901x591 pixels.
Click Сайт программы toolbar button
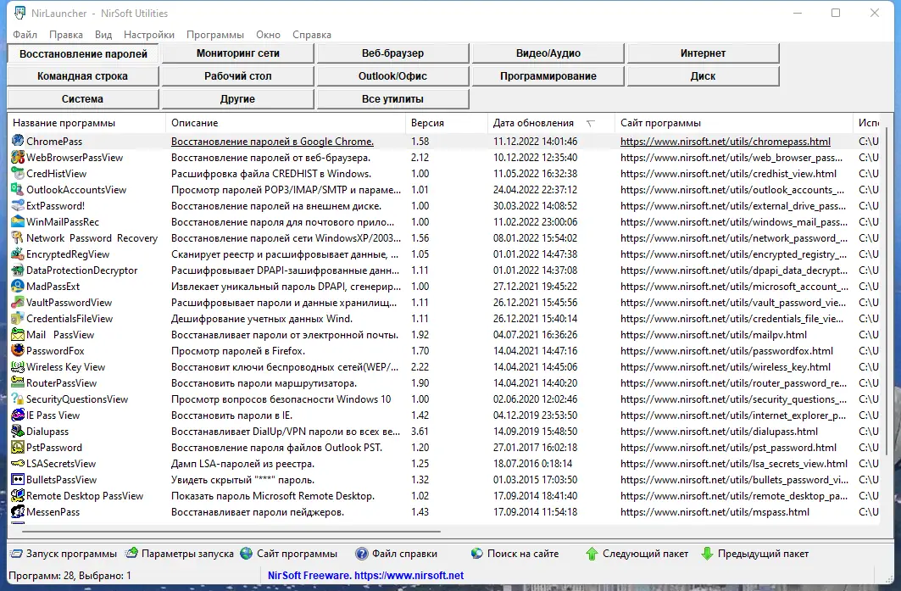point(289,554)
